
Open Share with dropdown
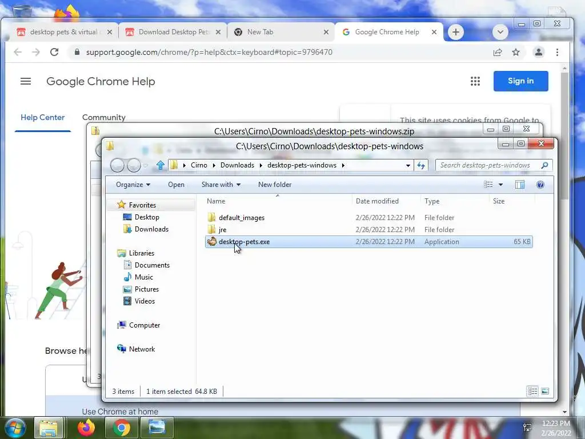221,185
